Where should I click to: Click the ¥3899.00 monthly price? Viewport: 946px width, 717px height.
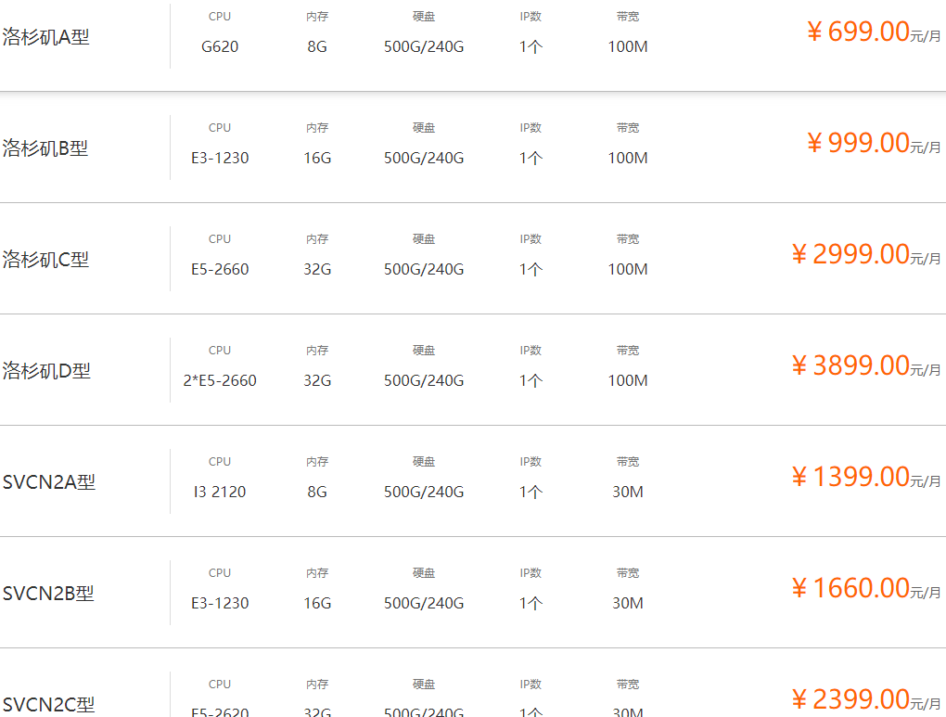[x=851, y=366]
